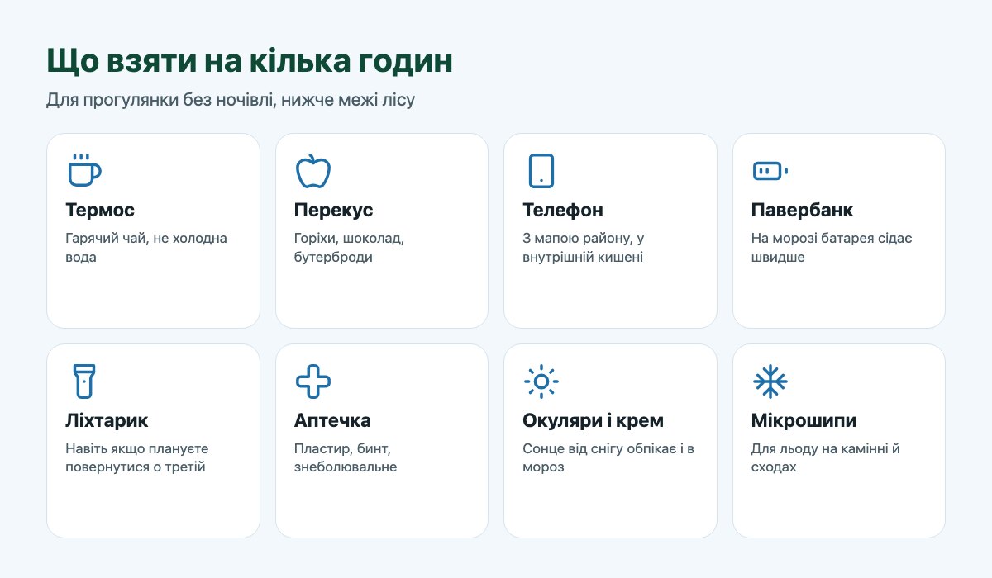Click the flashlight icon above Ліхтарик
The image size is (992, 578).
pos(83,381)
